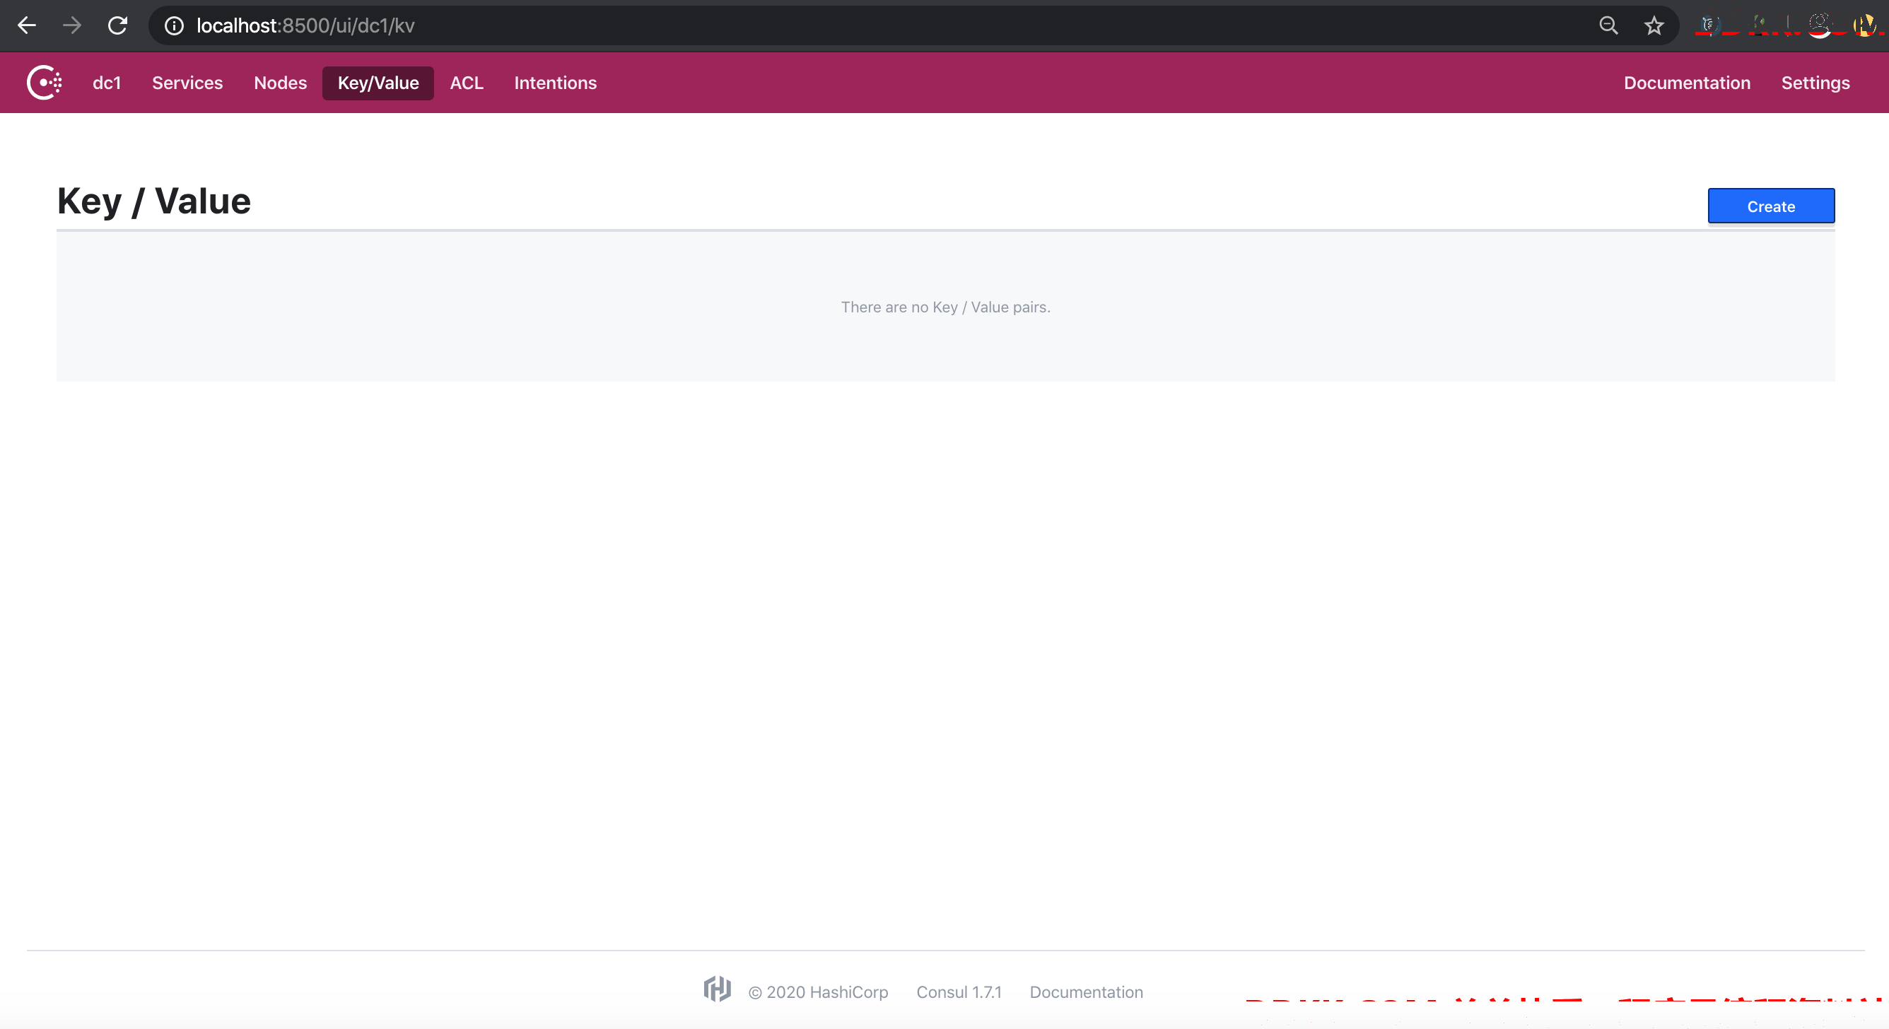1889x1029 pixels.
Task: Go to the Intentions tab
Action: pyautogui.click(x=555, y=83)
